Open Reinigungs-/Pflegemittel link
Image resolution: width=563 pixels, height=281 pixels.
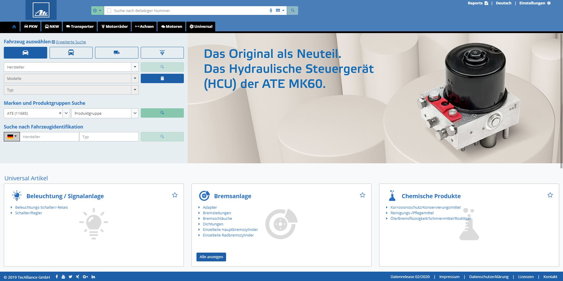(412, 213)
